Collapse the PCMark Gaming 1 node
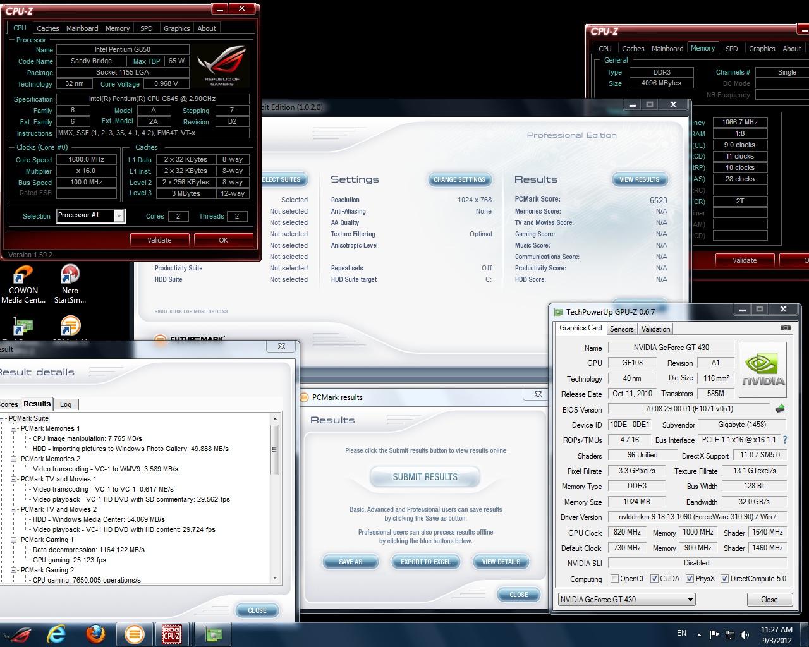This screenshot has width=809, height=647. click(14, 540)
